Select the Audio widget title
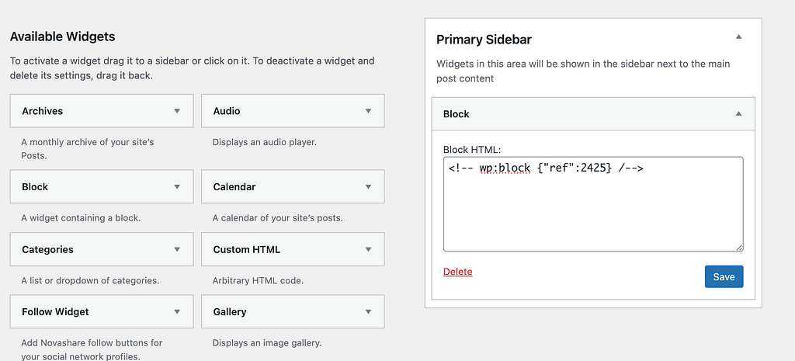The image size is (795, 361). (227, 111)
